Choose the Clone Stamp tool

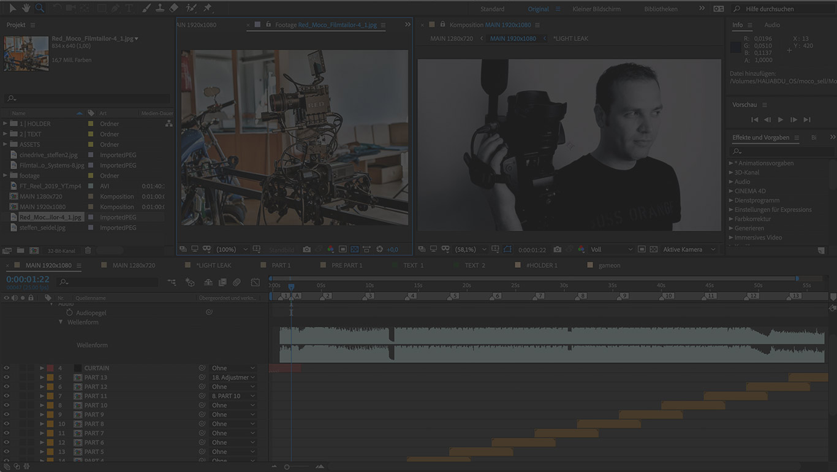click(x=160, y=8)
